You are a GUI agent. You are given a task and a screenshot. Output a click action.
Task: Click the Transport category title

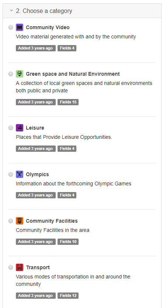coord(38,267)
